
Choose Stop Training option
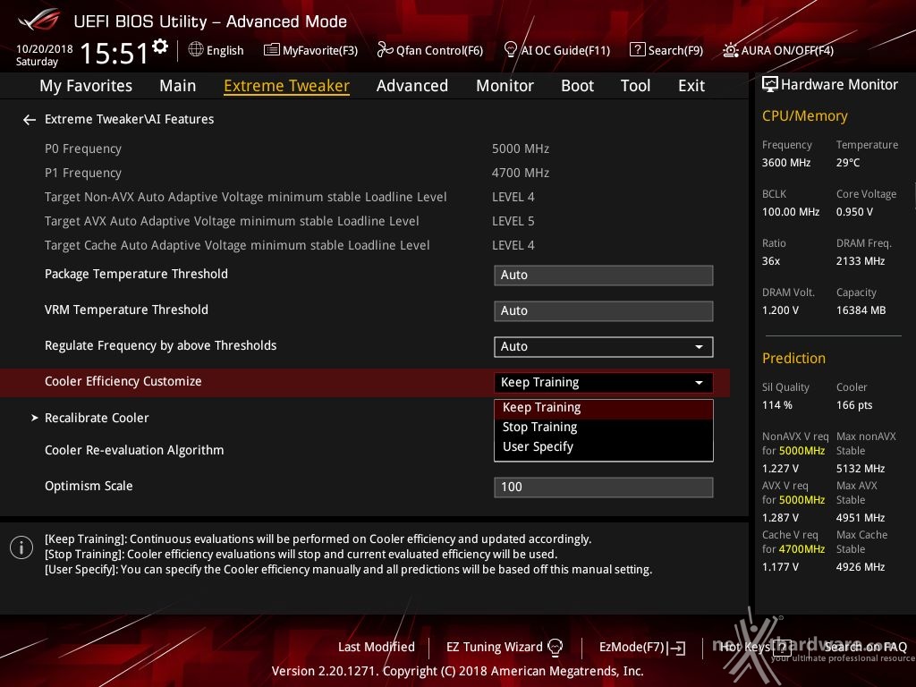[604, 427]
